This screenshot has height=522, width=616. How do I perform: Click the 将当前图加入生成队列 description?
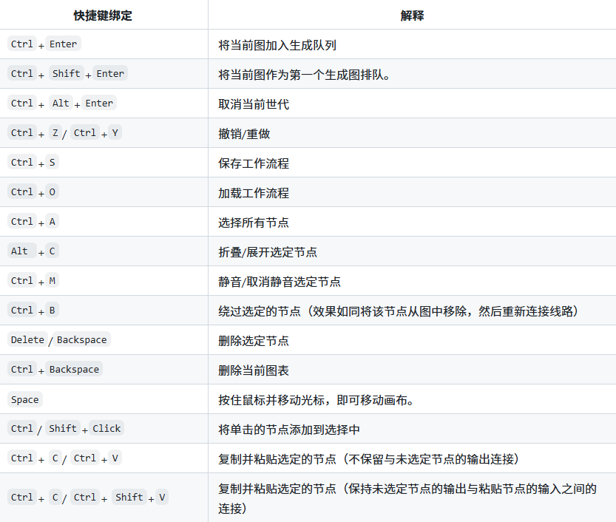point(277,45)
